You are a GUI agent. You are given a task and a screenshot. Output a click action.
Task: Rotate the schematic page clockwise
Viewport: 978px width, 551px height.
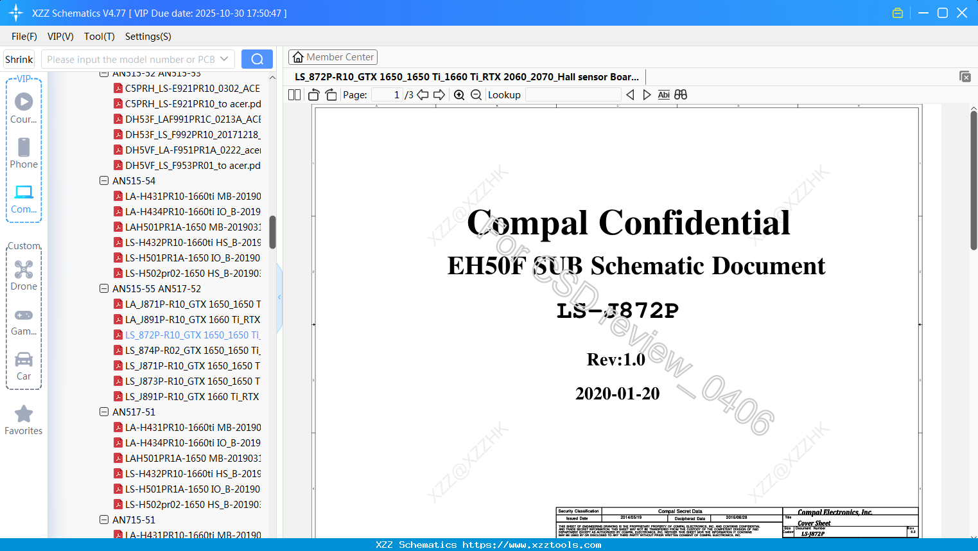[331, 95]
